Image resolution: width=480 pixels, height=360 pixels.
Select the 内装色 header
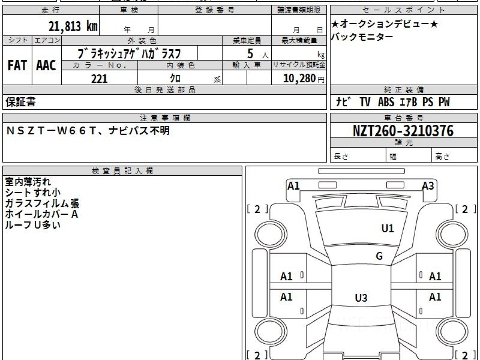pyautogui.click(x=180, y=66)
